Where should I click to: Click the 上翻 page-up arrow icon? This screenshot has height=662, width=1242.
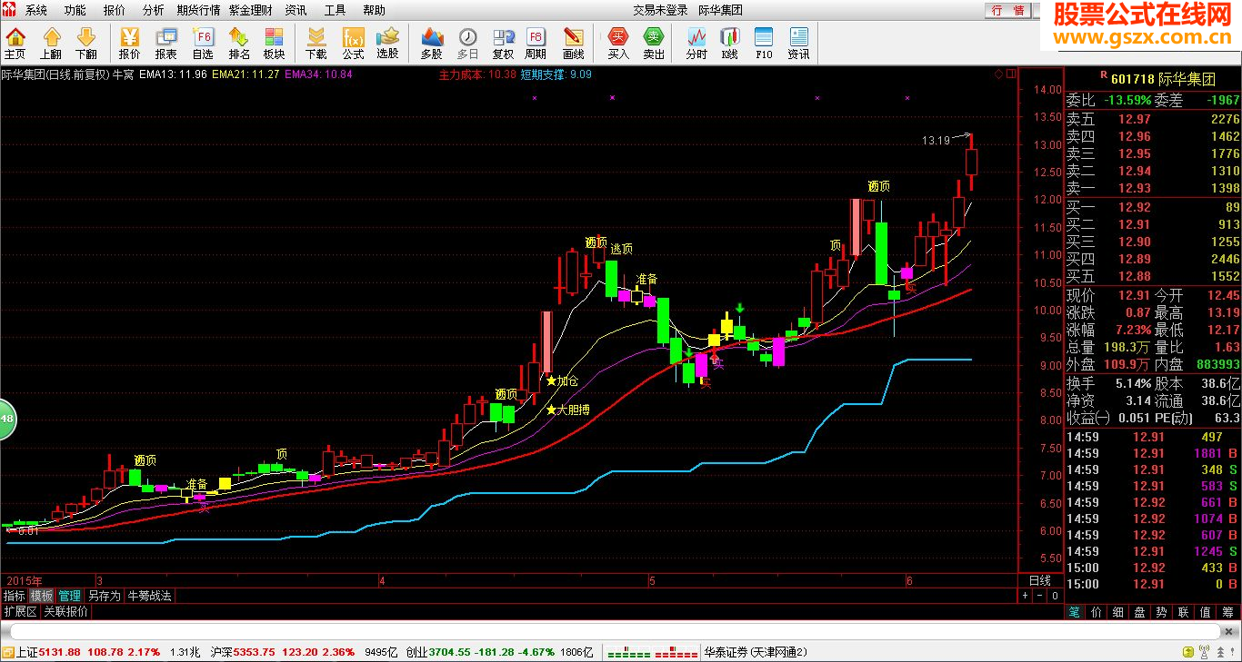pyautogui.click(x=51, y=43)
